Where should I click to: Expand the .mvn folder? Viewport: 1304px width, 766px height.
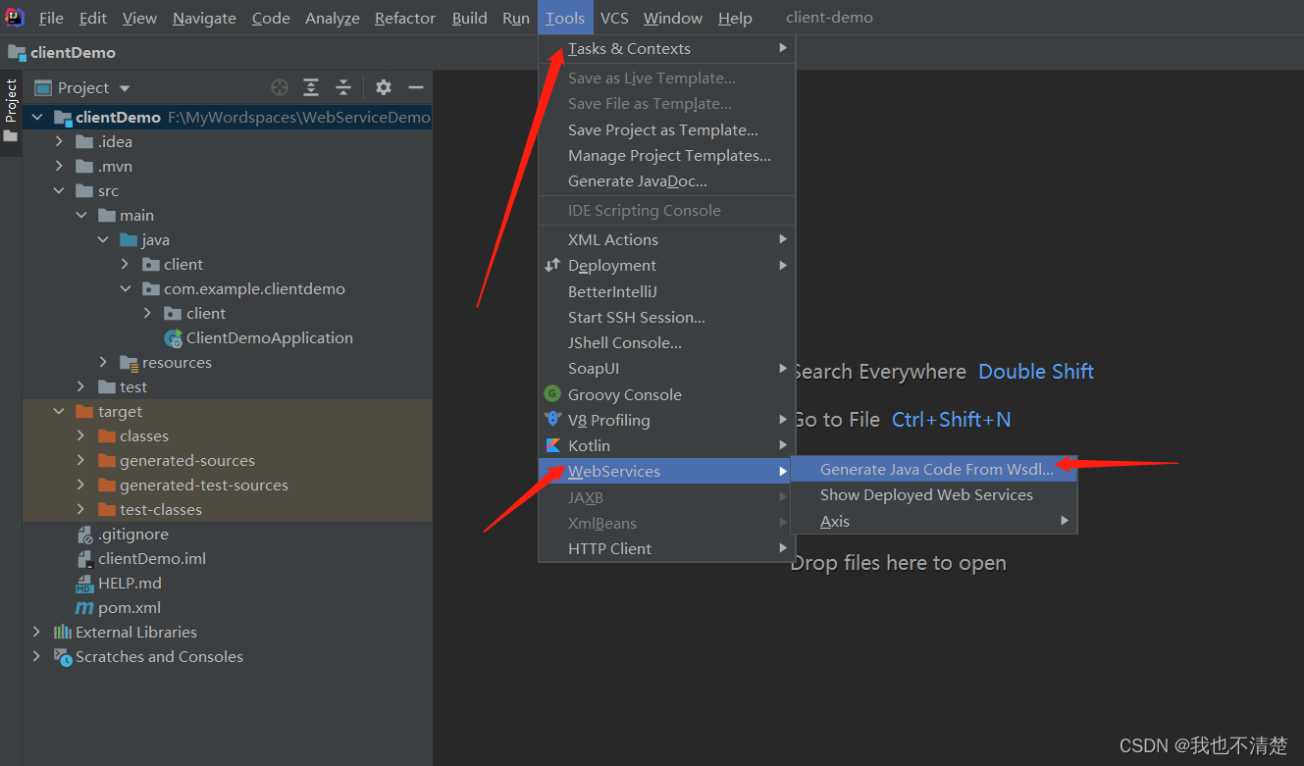coord(60,167)
